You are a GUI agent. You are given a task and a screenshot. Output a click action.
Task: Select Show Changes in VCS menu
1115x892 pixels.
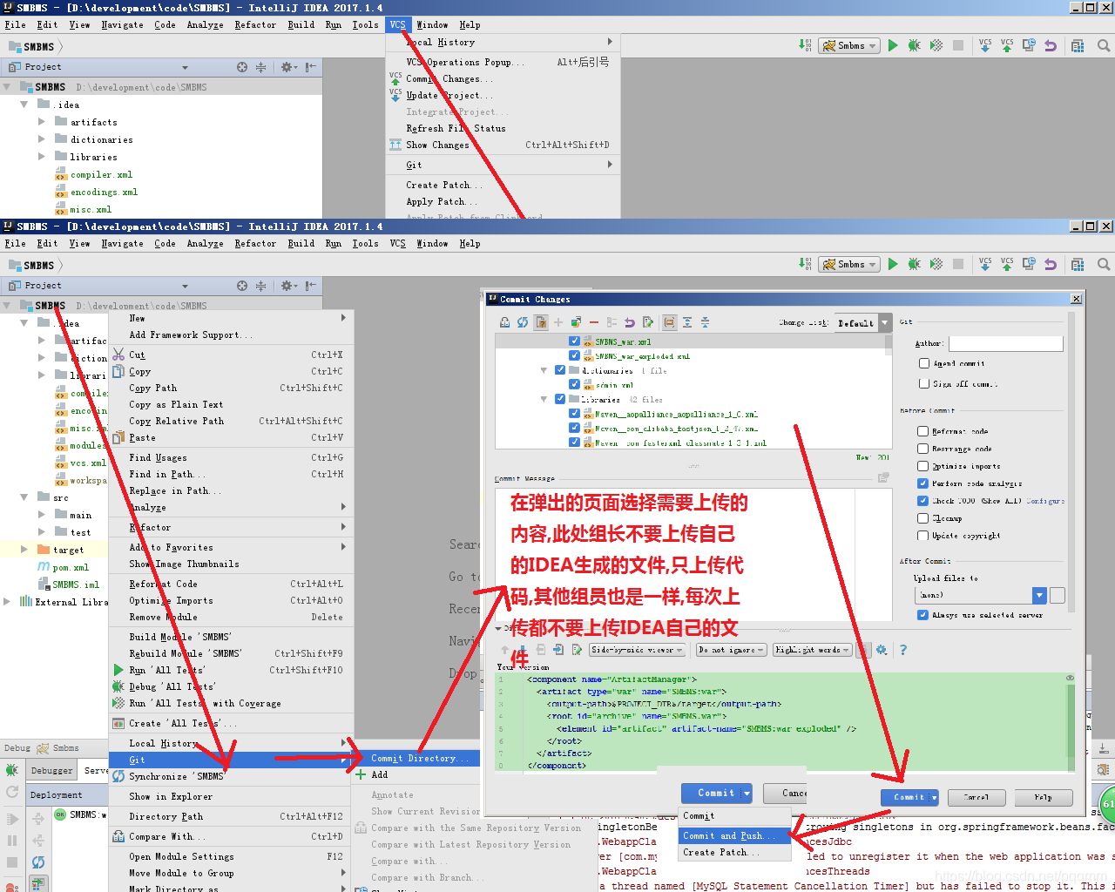503,145
